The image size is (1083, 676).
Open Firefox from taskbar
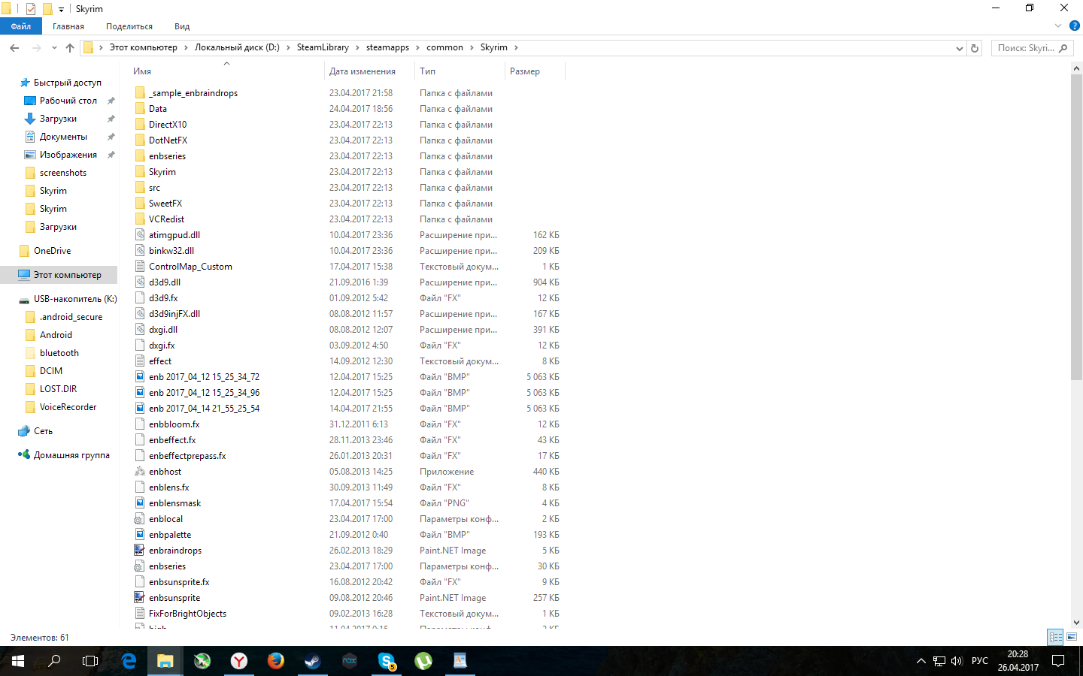click(x=276, y=661)
